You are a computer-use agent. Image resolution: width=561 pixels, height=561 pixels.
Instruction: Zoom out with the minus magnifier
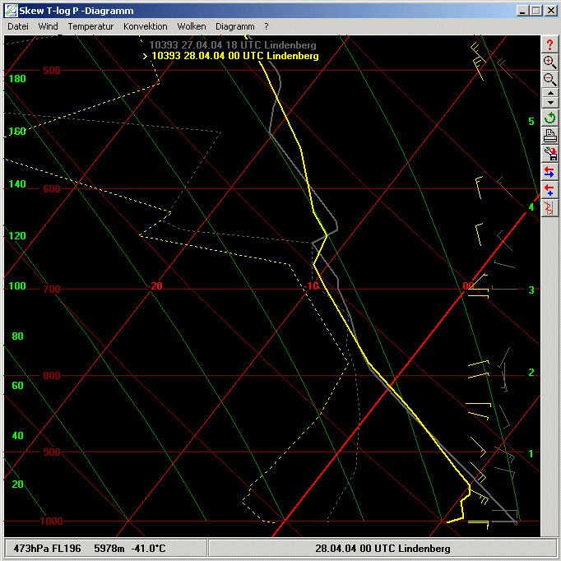pyautogui.click(x=550, y=79)
